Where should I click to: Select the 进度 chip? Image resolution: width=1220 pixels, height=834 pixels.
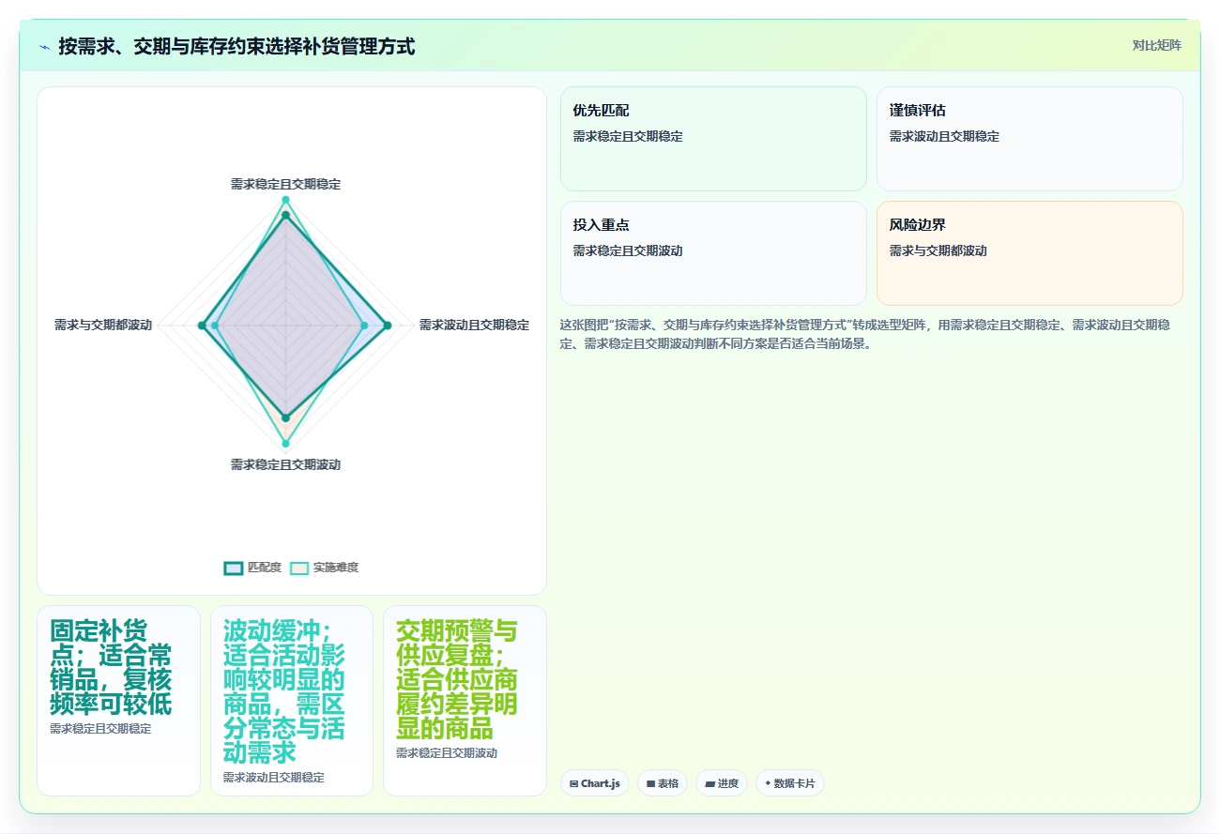coord(722,783)
